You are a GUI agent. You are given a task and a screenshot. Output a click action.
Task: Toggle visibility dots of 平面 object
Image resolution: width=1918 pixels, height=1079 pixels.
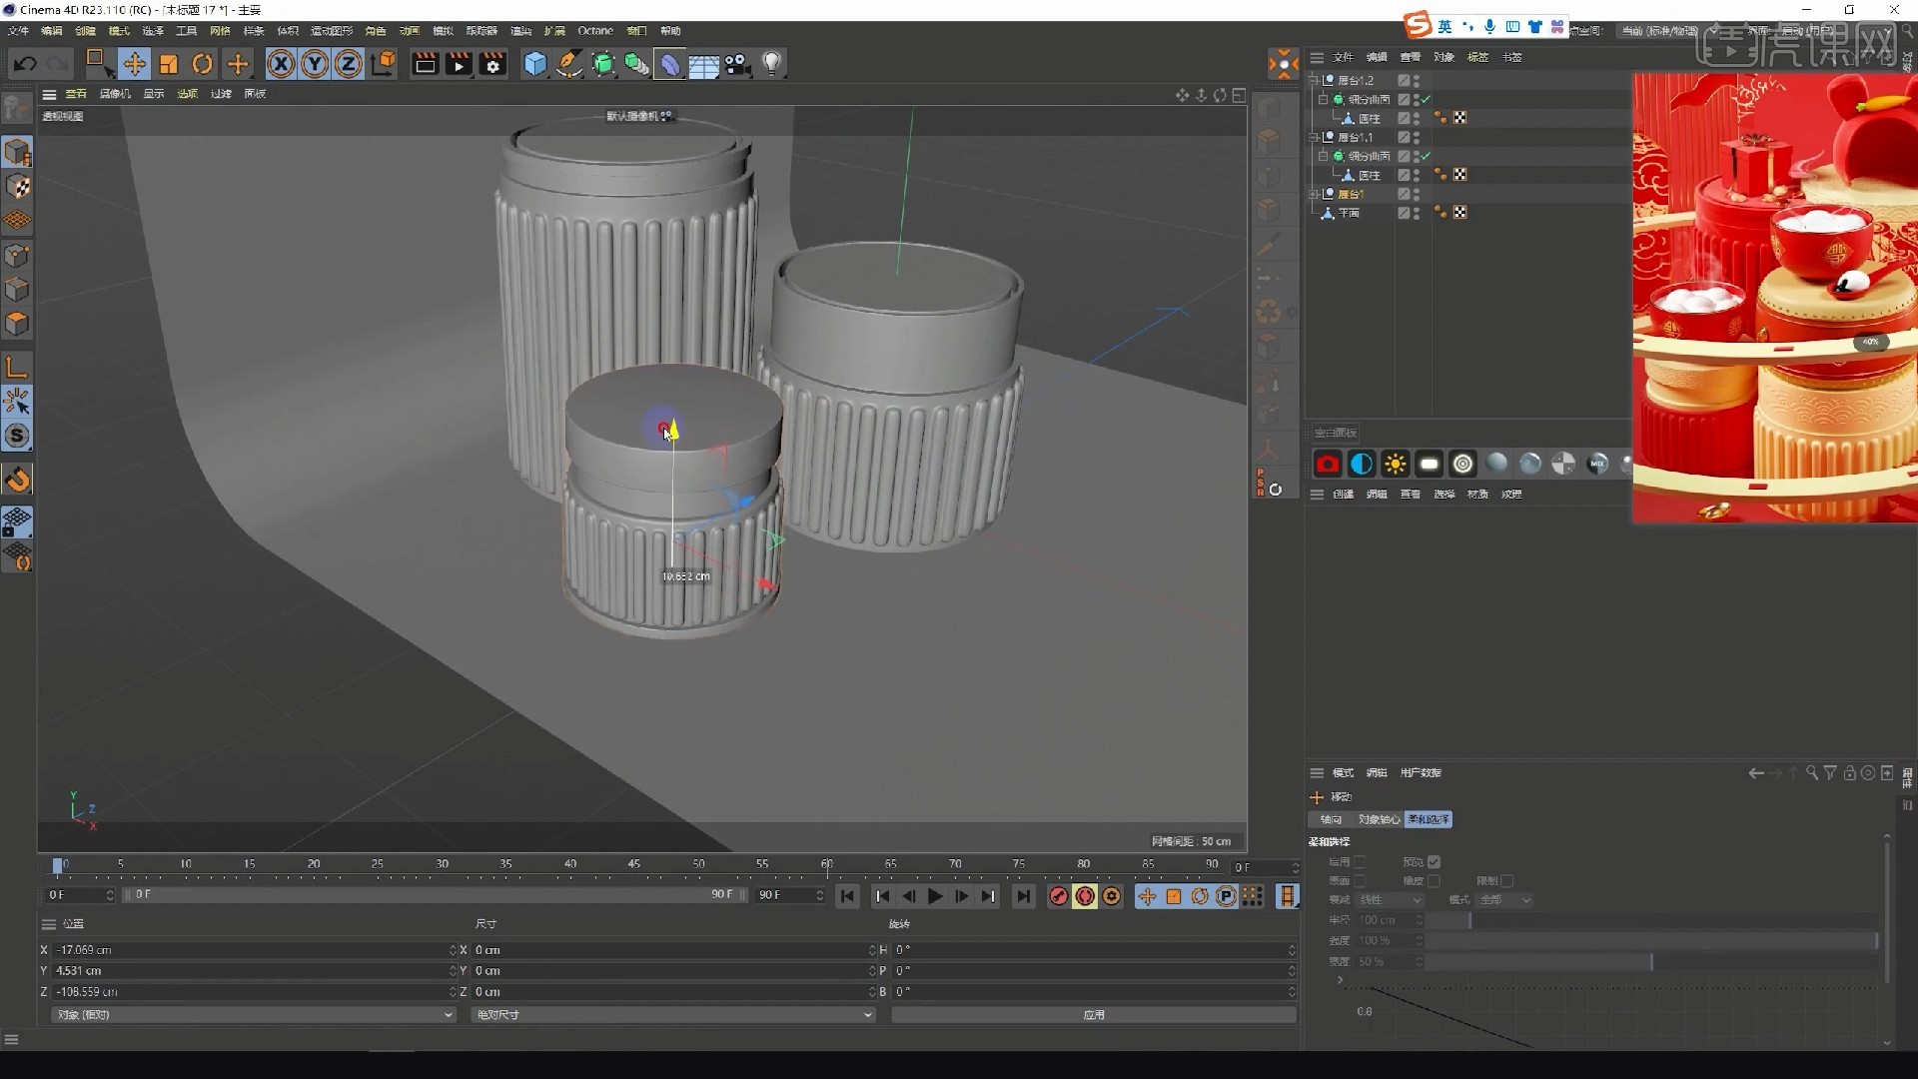(1417, 213)
